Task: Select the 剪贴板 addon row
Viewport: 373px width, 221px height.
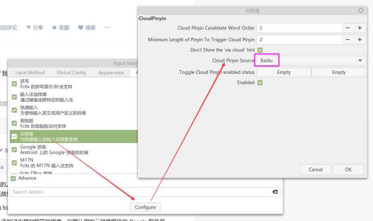Action: 74,123
